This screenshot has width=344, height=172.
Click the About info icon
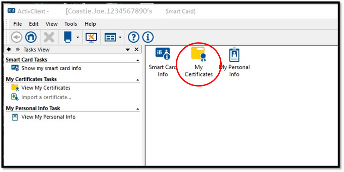tap(148, 38)
